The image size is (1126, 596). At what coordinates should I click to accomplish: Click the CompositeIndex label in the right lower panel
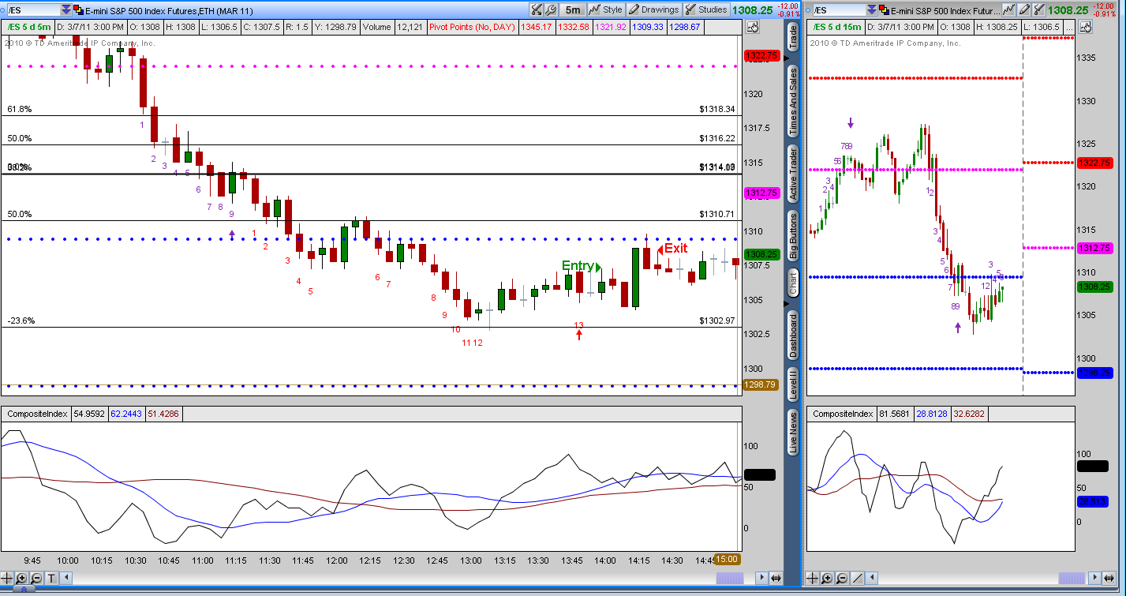pyautogui.click(x=843, y=414)
